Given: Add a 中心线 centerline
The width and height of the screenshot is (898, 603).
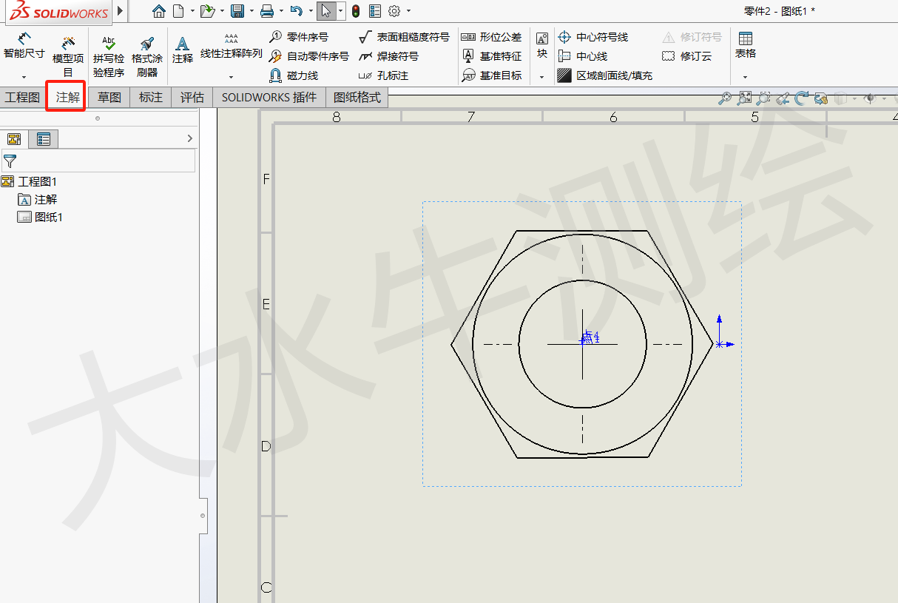Looking at the screenshot, I should pyautogui.click(x=582, y=55).
